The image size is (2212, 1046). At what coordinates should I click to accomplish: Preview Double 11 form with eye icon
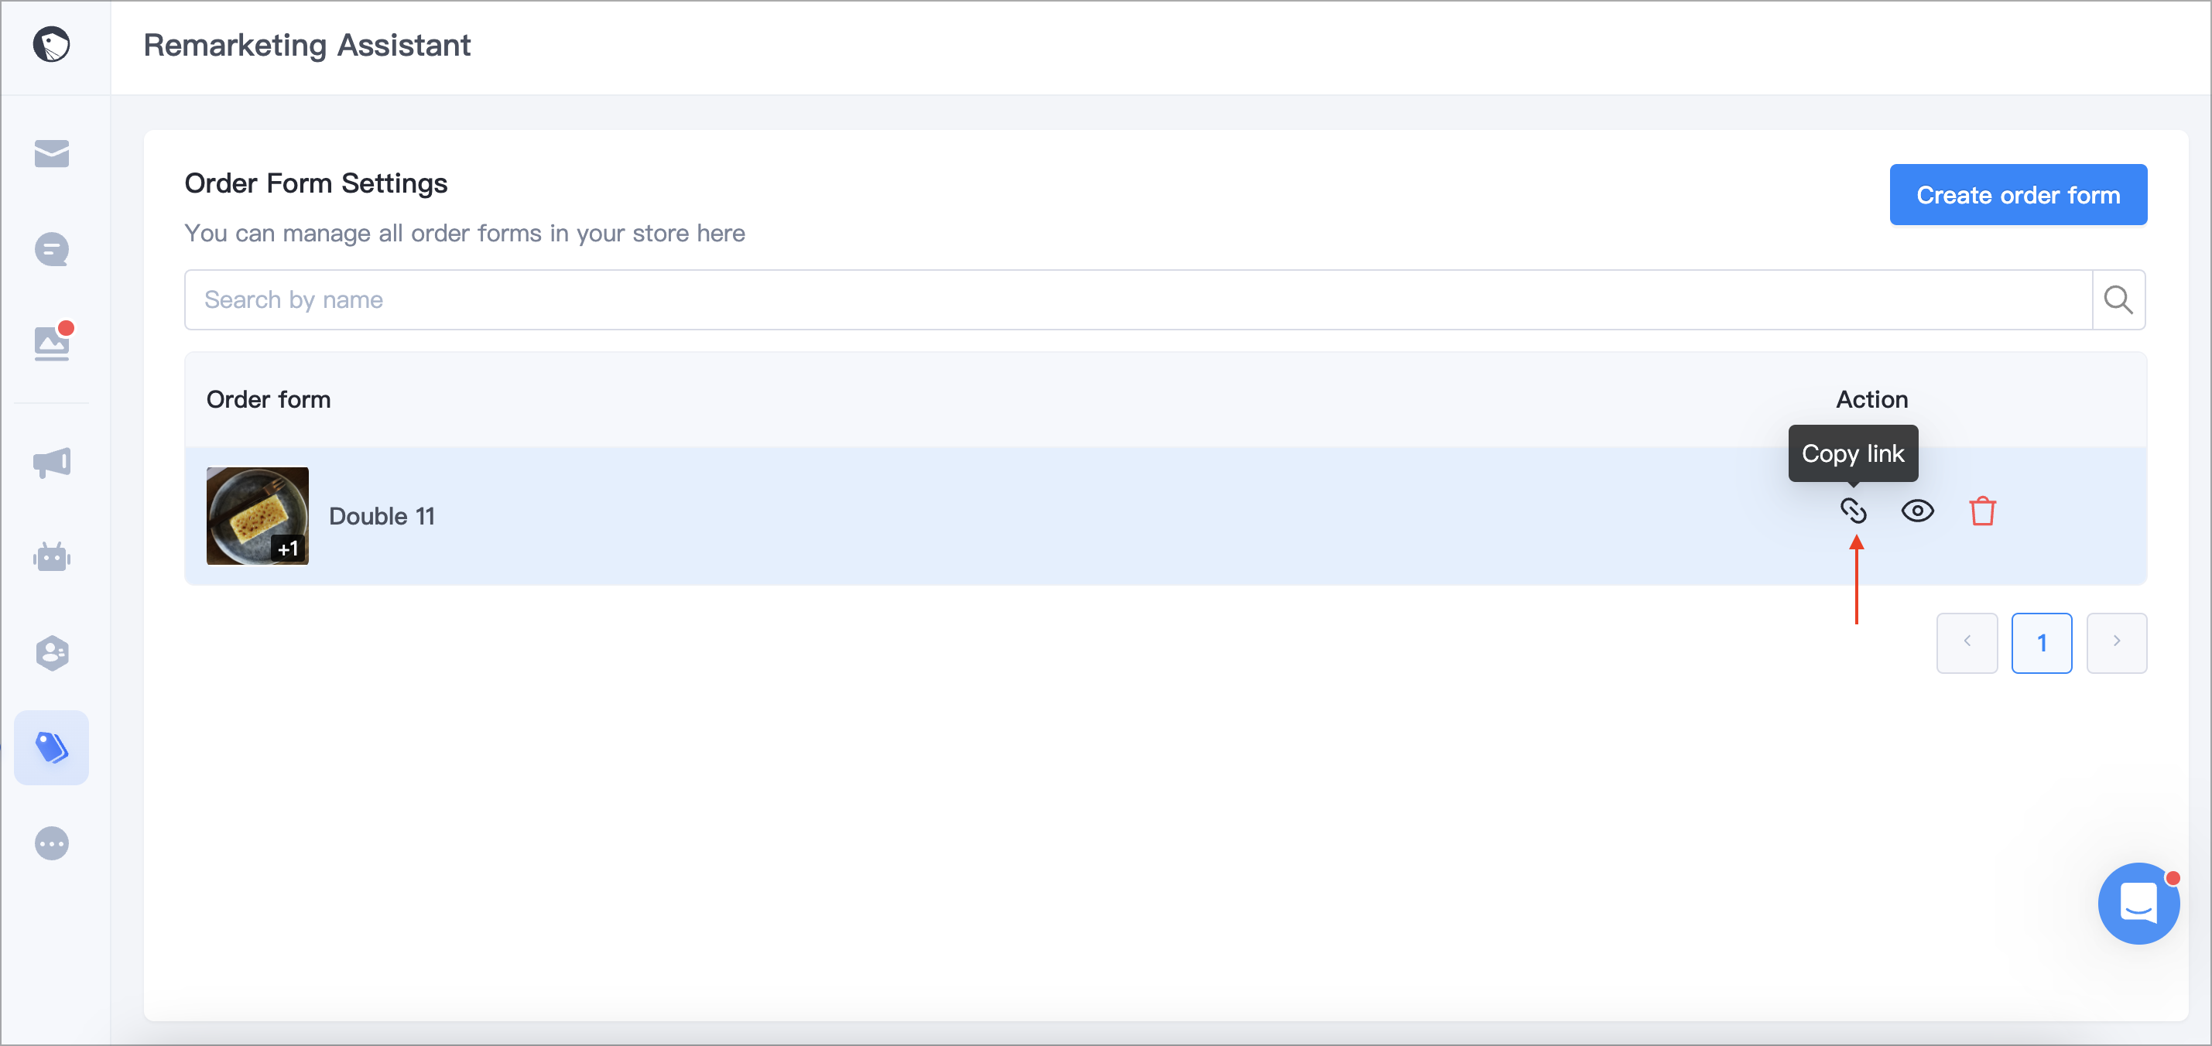pos(1917,511)
